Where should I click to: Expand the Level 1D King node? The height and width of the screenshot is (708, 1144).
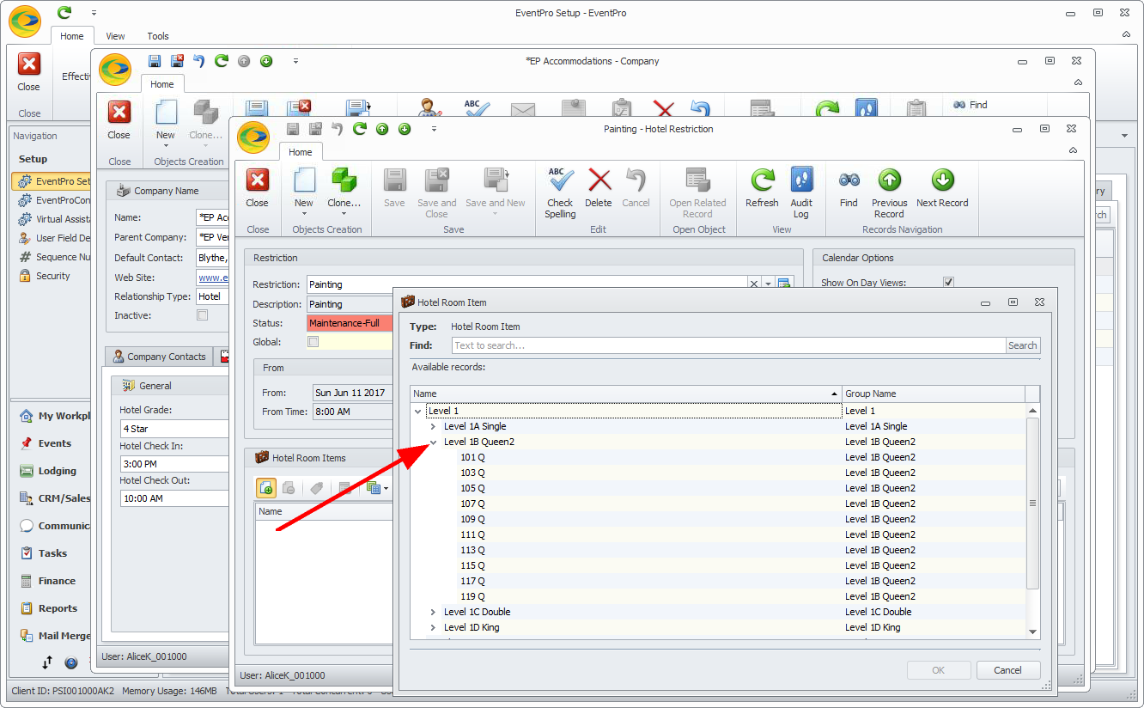click(434, 627)
